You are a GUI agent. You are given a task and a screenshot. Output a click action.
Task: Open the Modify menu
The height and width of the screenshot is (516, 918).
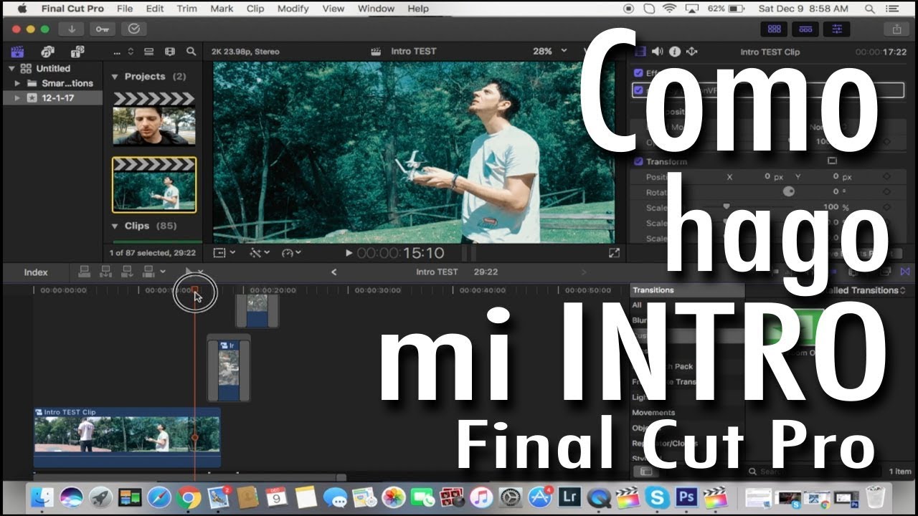point(293,9)
